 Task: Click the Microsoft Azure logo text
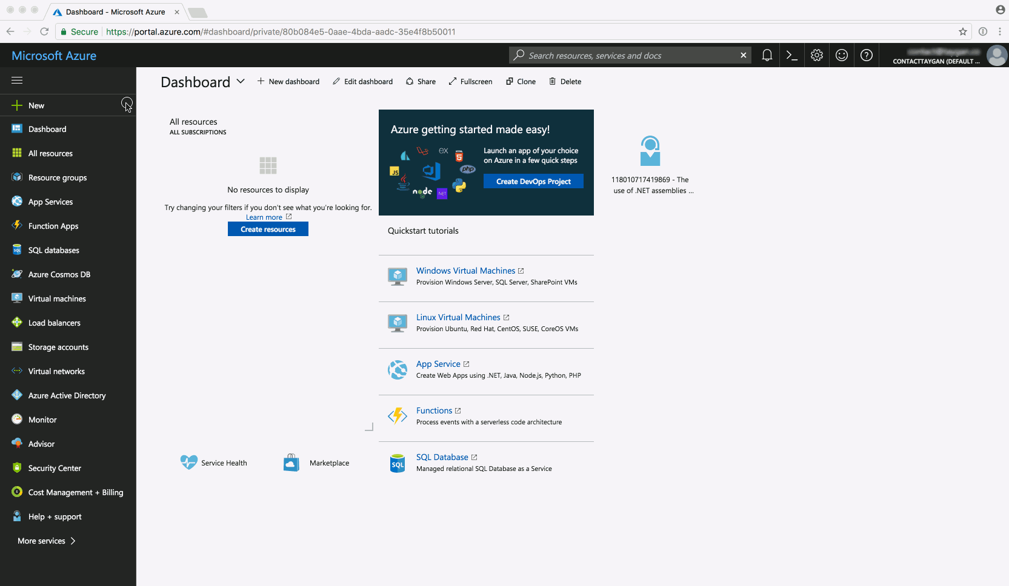tap(54, 56)
